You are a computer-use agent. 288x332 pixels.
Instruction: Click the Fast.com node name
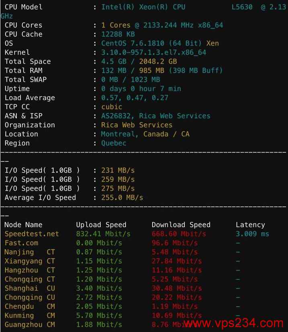coord(21,243)
